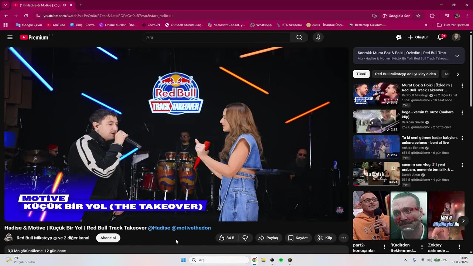Viewport: 473px width, 266px height.
Task: Select the Tümü filter chip
Action: [361, 74]
